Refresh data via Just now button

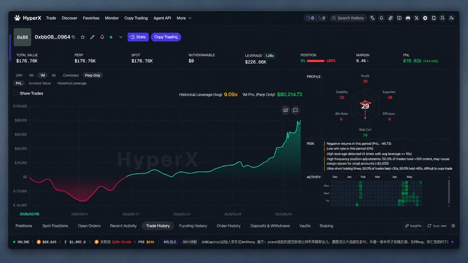coord(437,226)
